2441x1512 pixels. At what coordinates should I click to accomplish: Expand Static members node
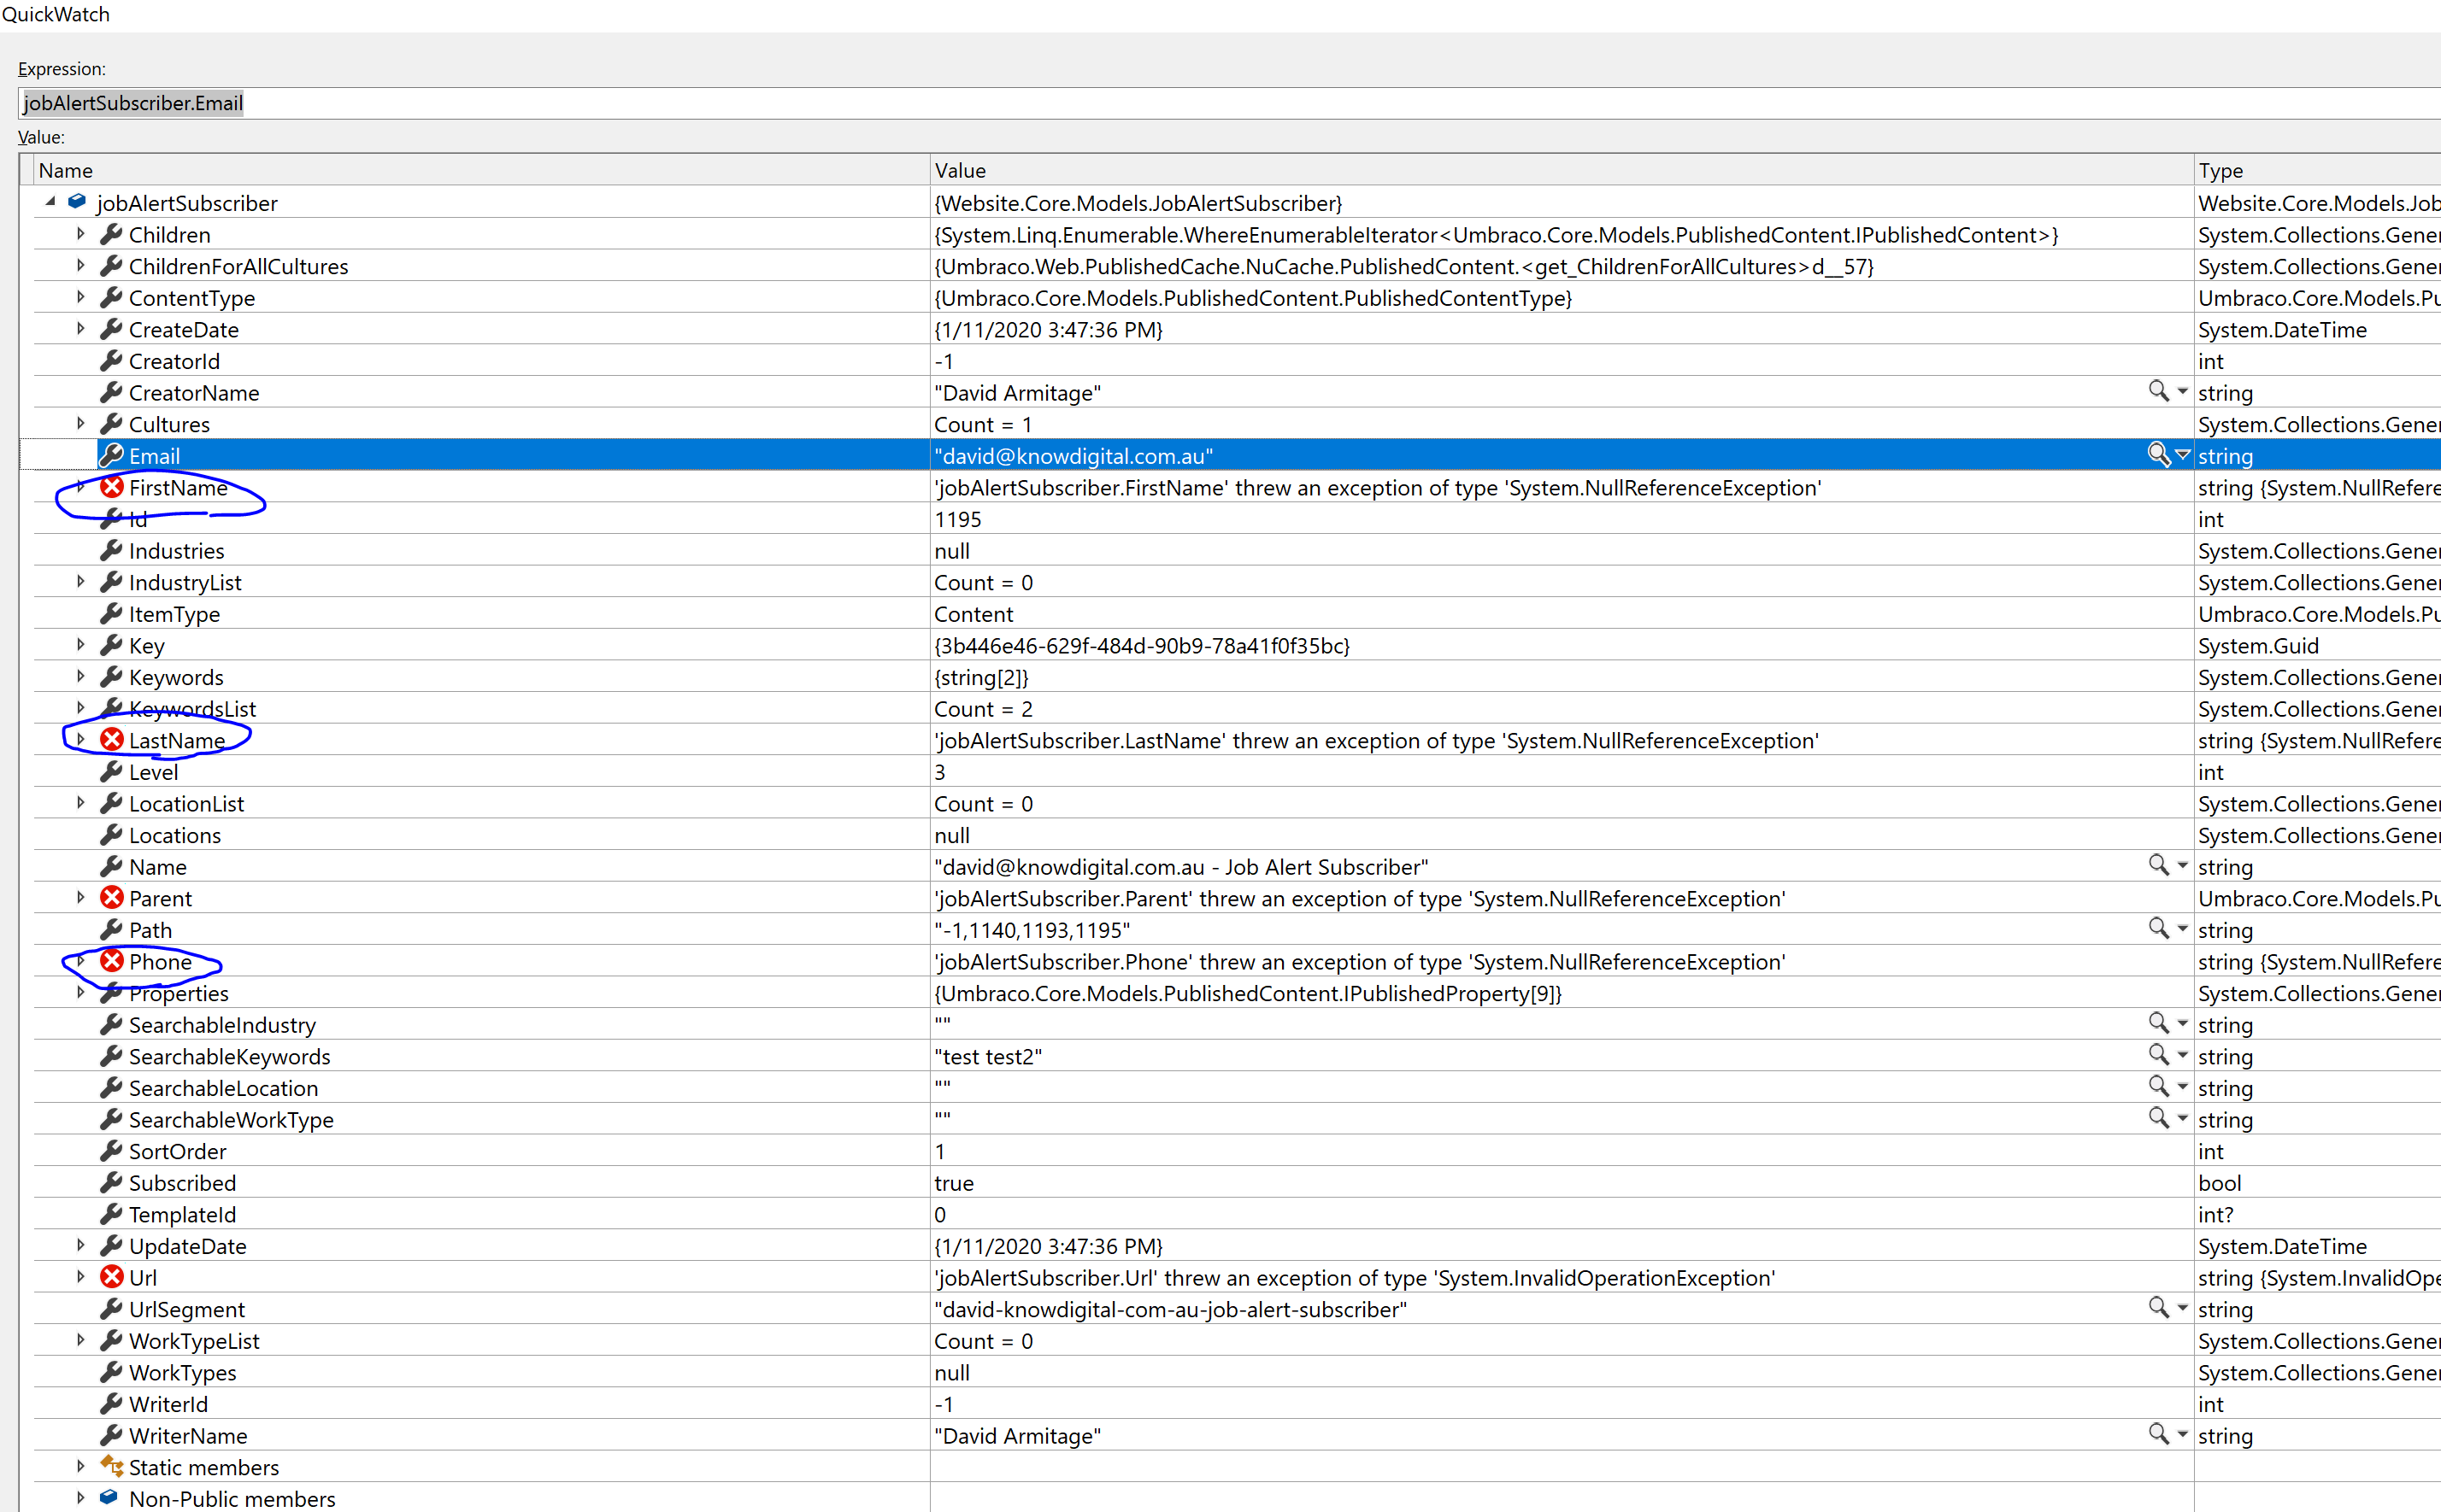pos(81,1467)
